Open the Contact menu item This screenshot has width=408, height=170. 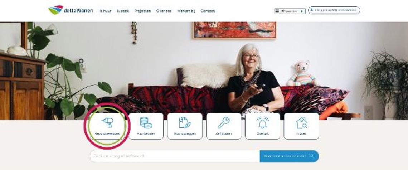(x=208, y=11)
